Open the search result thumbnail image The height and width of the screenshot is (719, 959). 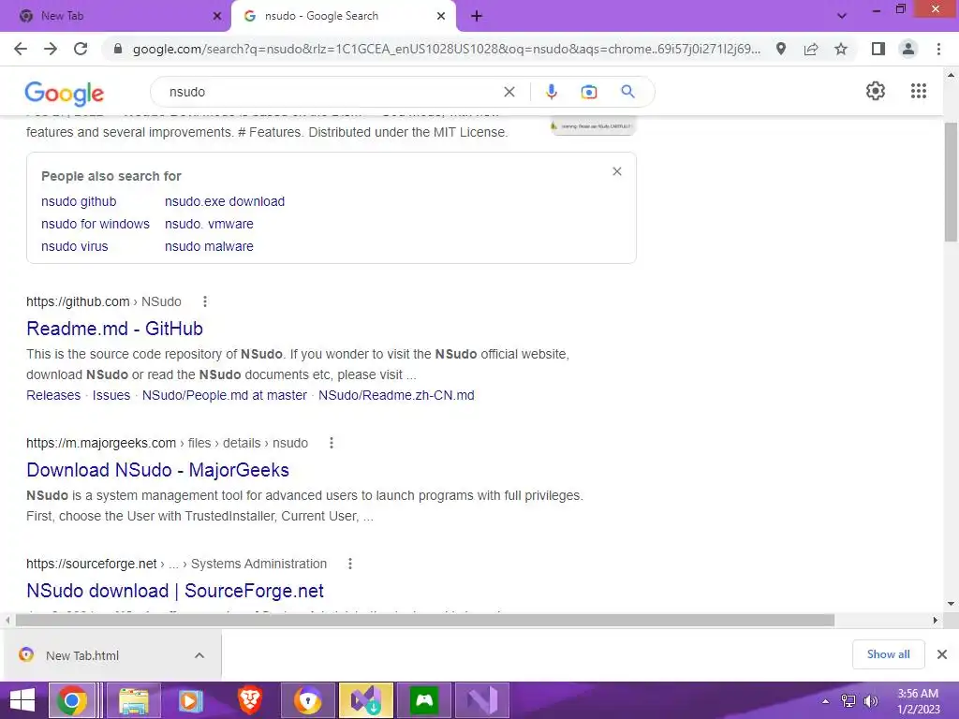point(593,125)
